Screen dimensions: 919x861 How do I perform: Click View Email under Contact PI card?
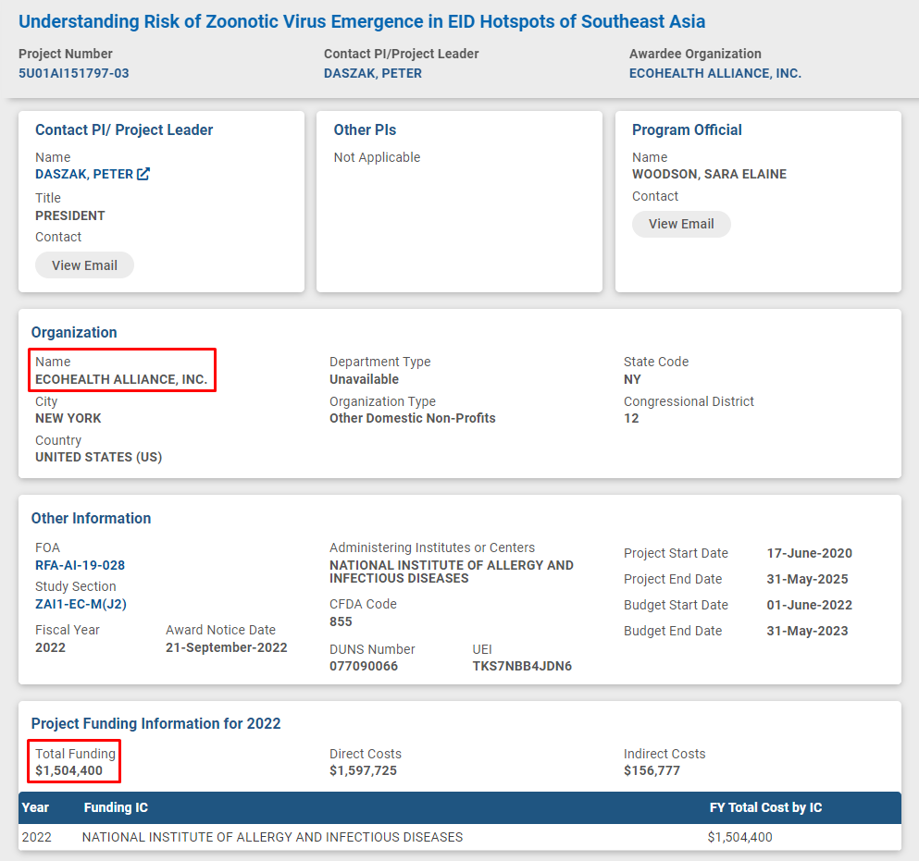pos(84,265)
